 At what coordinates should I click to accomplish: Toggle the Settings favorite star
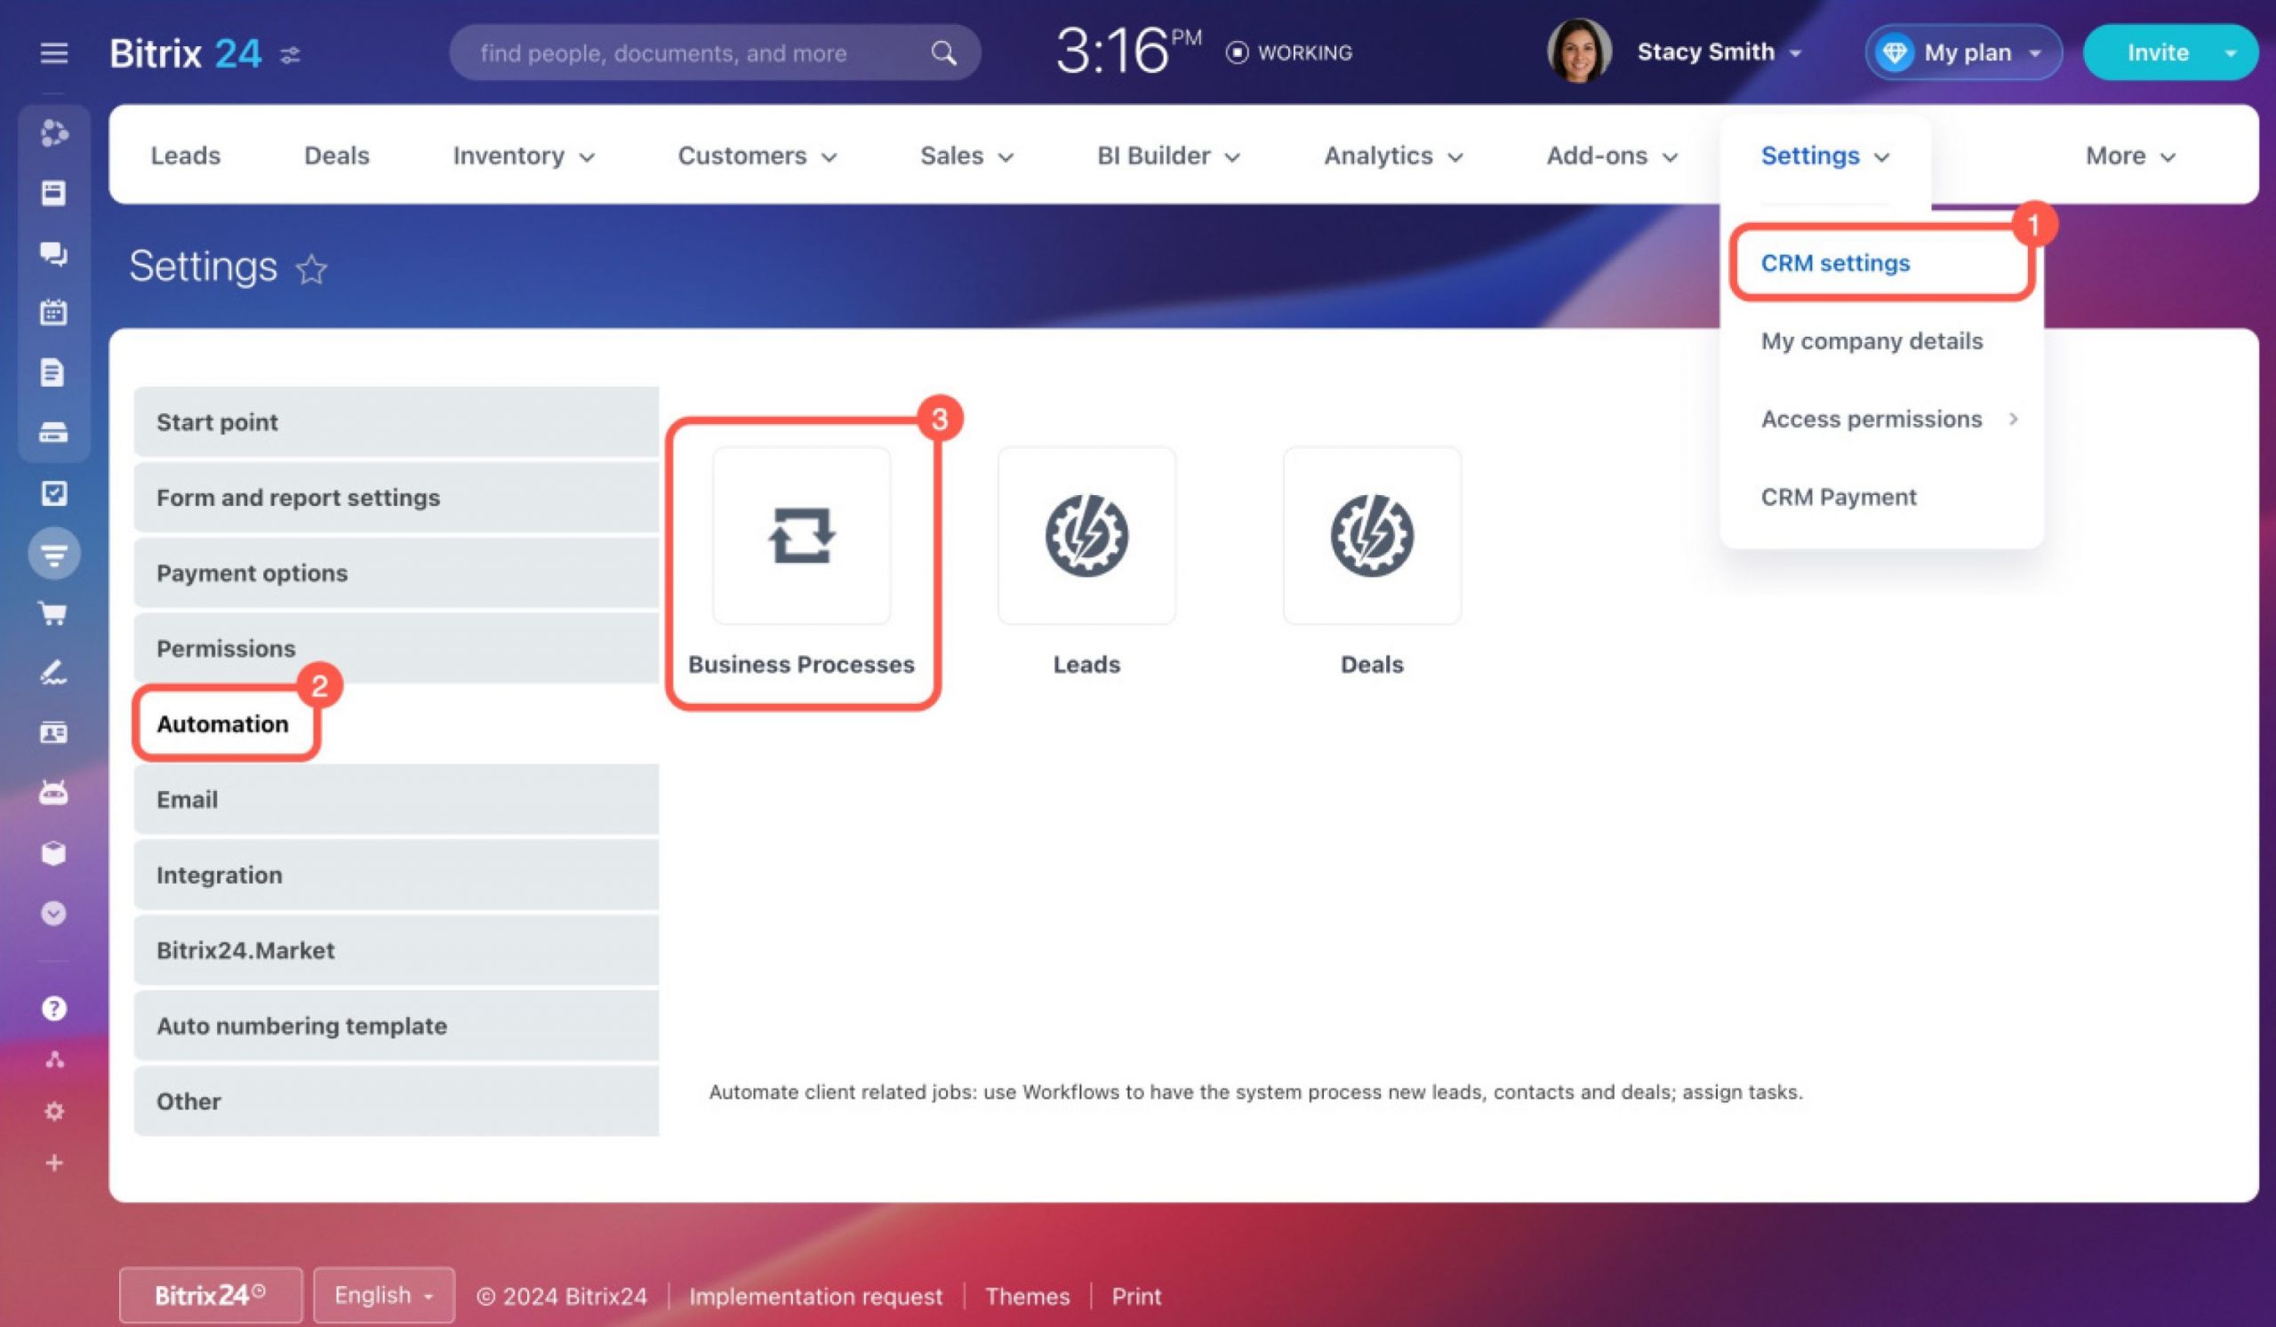(313, 268)
